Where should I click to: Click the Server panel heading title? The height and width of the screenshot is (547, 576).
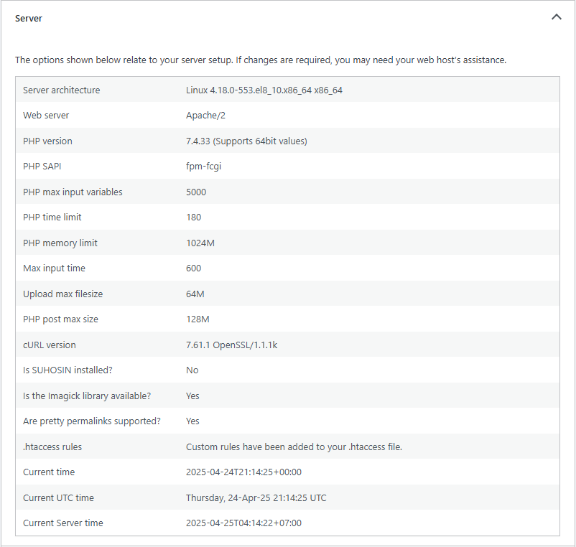click(x=29, y=19)
